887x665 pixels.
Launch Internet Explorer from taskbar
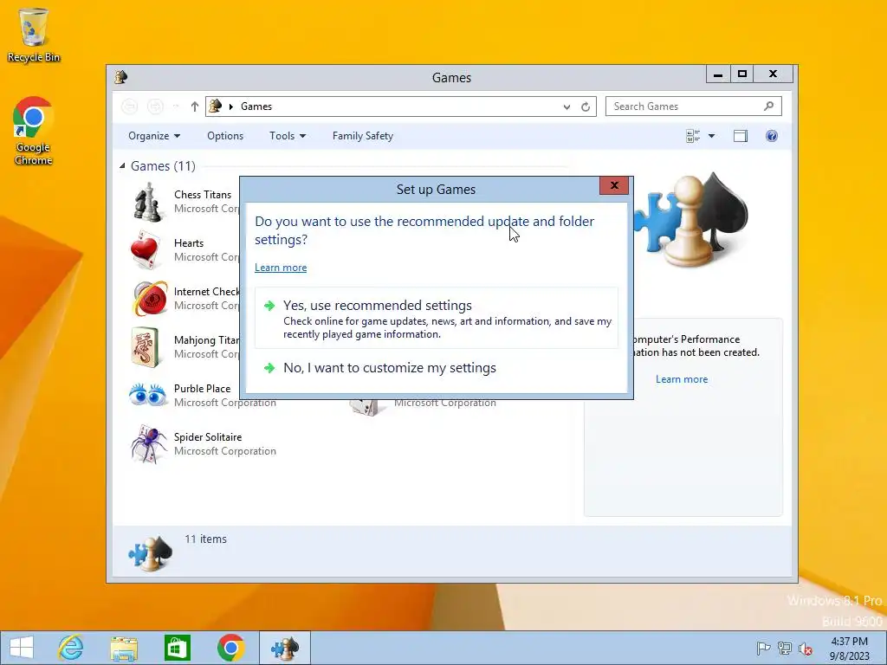(x=71, y=648)
